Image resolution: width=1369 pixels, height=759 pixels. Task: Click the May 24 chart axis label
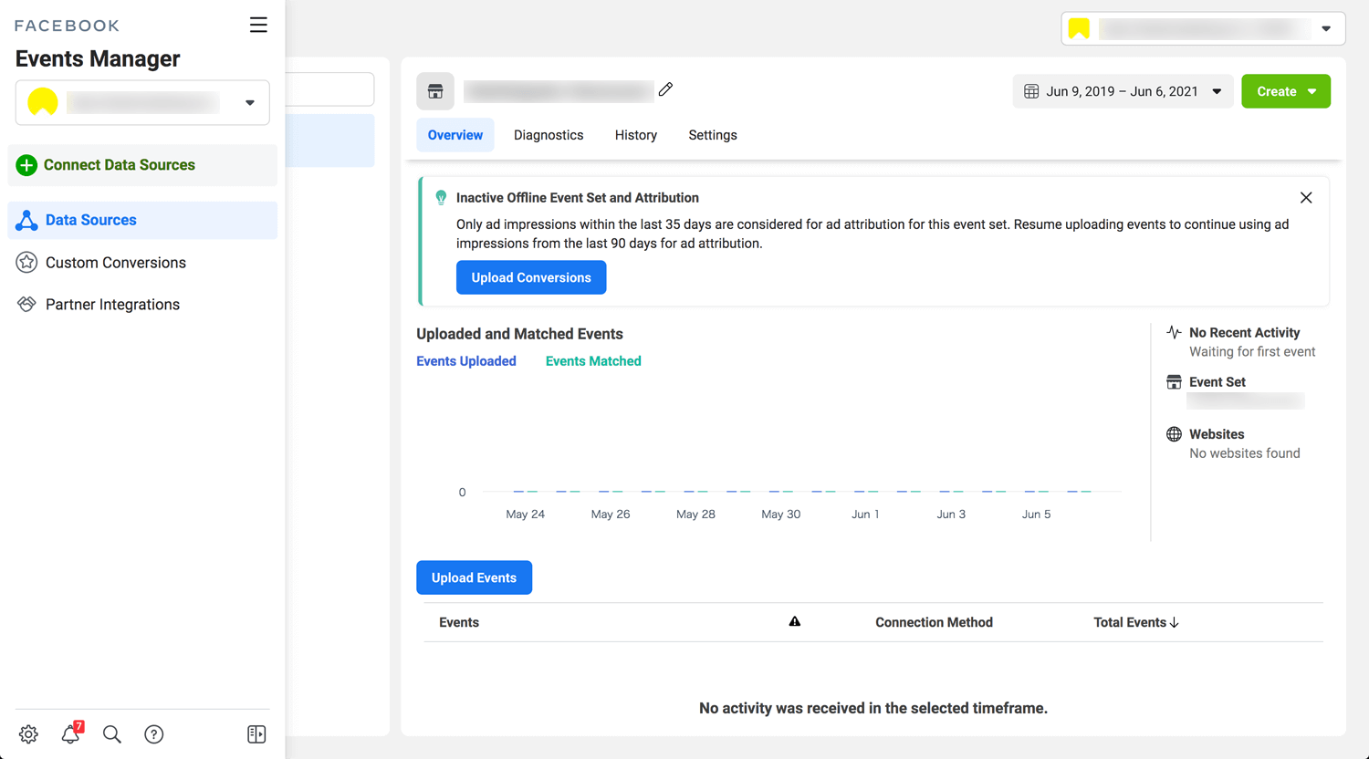click(525, 515)
